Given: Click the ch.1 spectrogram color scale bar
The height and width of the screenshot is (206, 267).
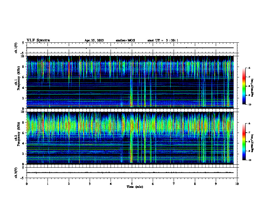Looking at the screenshot, I should click(244, 86).
